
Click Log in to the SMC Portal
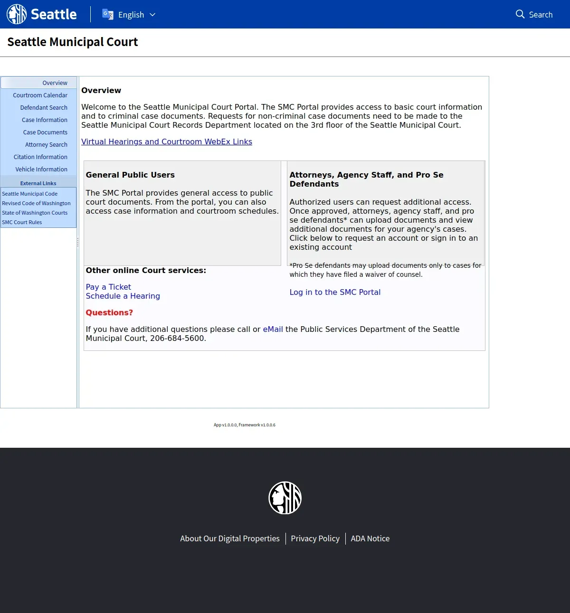pyautogui.click(x=335, y=292)
